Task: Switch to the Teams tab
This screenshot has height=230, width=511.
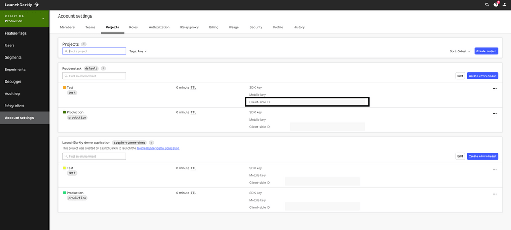Action: pyautogui.click(x=90, y=27)
